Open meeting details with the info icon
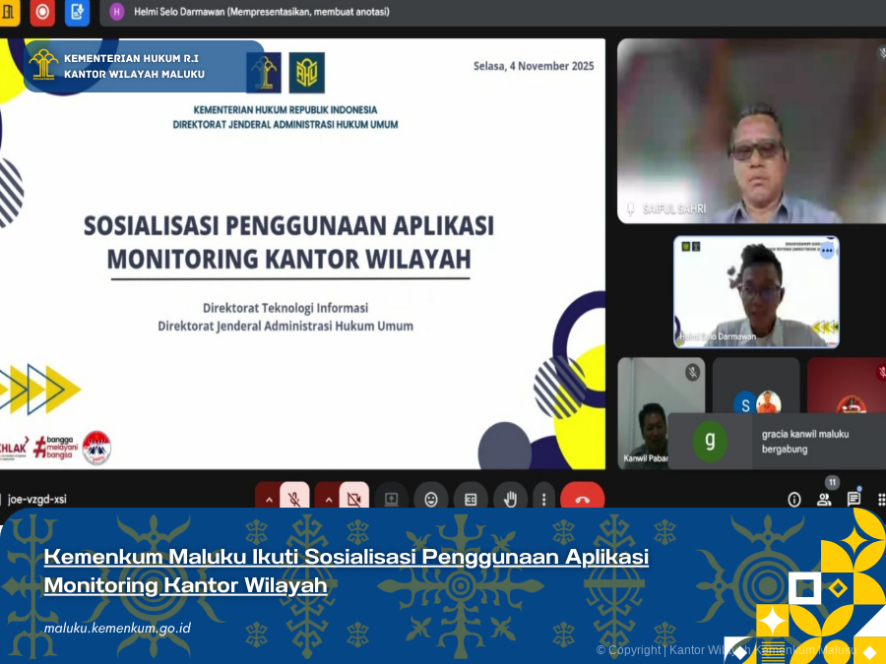Viewport: 886px width, 664px height. click(x=793, y=500)
